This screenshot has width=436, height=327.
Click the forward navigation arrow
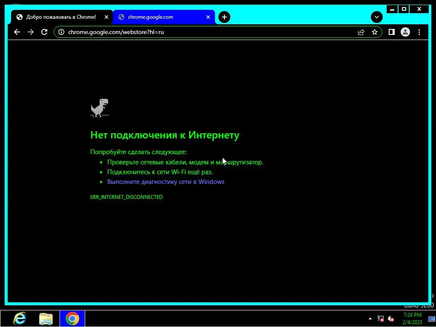pyautogui.click(x=31, y=32)
